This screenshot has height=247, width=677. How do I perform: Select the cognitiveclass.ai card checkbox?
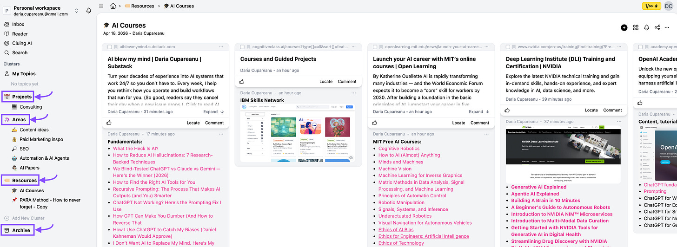pos(243,47)
